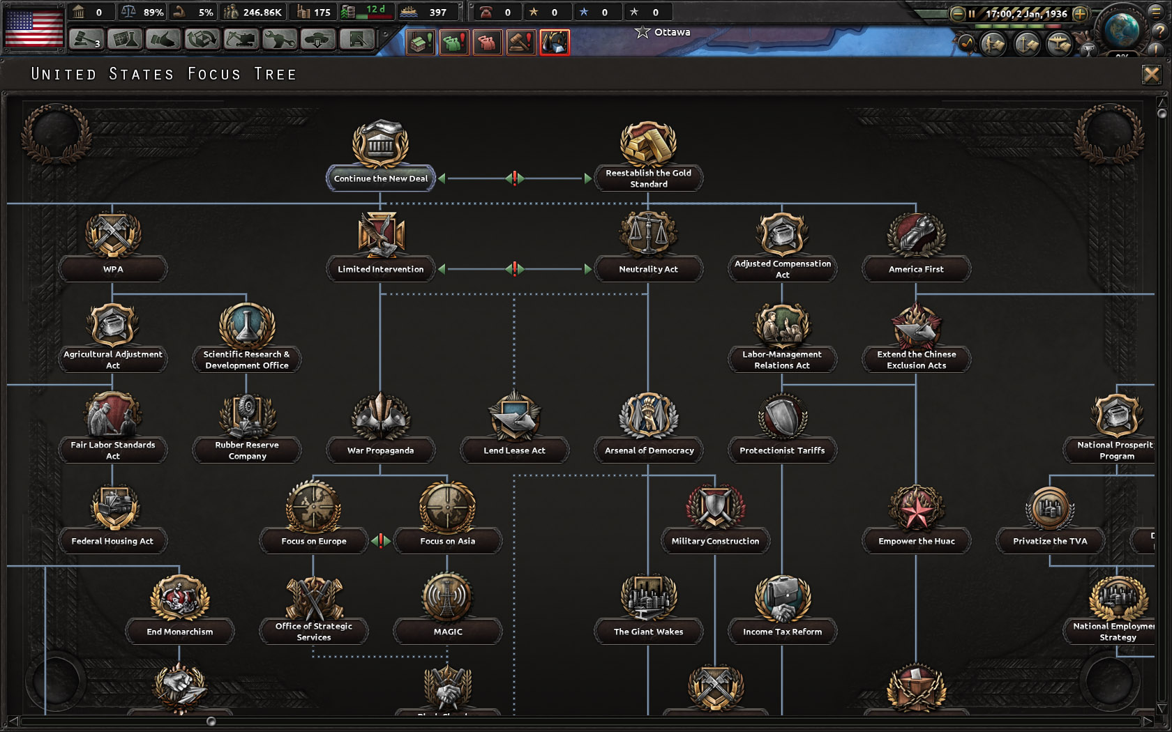Open the Construction screen excavator icon
This screenshot has width=1172, height=732.
click(x=241, y=40)
